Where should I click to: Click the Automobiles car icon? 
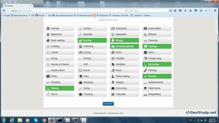(145, 28)
